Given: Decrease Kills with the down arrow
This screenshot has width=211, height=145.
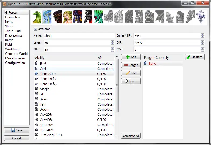Looking at the screenshot, I should 112,50.
